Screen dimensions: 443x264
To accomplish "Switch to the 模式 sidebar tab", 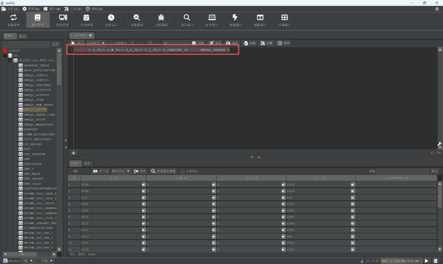I will click(x=23, y=36).
